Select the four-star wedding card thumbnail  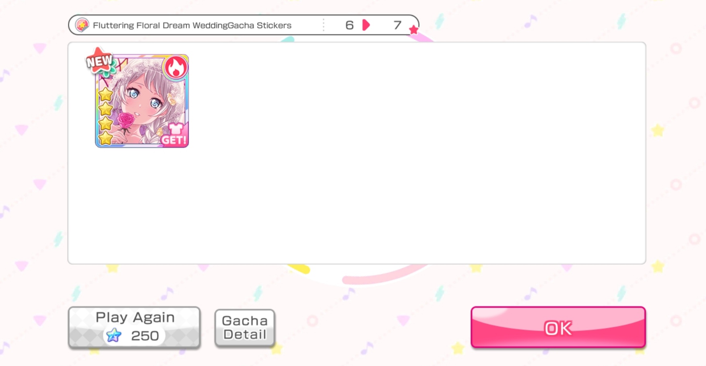click(x=142, y=101)
